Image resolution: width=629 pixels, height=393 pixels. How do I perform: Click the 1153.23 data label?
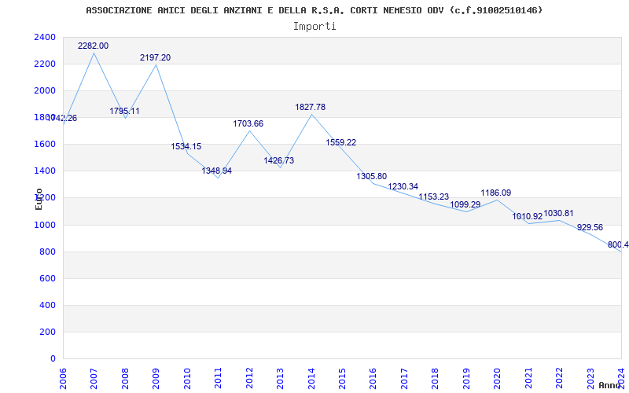point(434,197)
